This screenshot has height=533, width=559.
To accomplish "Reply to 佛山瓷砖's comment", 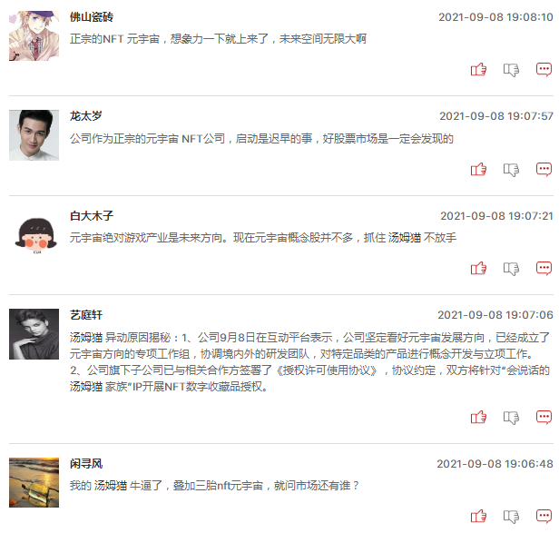I will pos(544,70).
